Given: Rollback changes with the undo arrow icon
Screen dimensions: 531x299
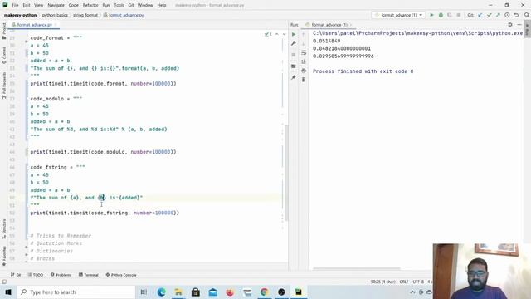Looking at the screenshot, I should pos(516,15).
